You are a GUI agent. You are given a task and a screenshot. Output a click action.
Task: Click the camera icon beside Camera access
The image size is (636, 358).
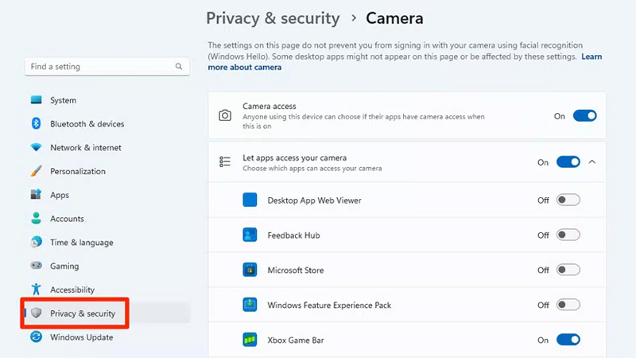[x=225, y=115]
